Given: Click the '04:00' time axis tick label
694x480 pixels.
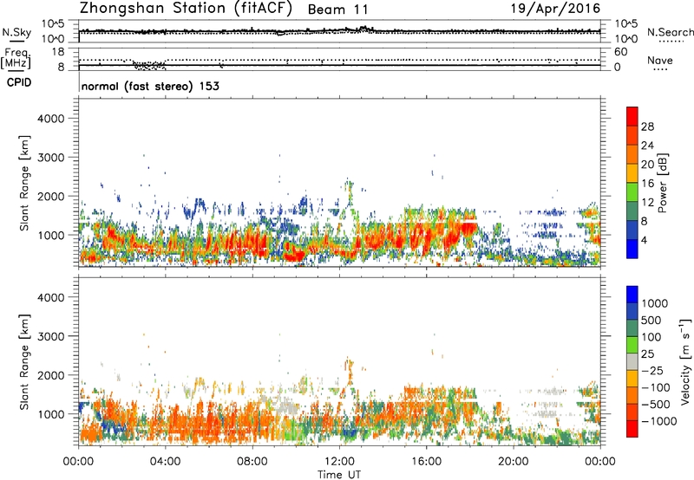Looking at the screenshot, I should (165, 462).
